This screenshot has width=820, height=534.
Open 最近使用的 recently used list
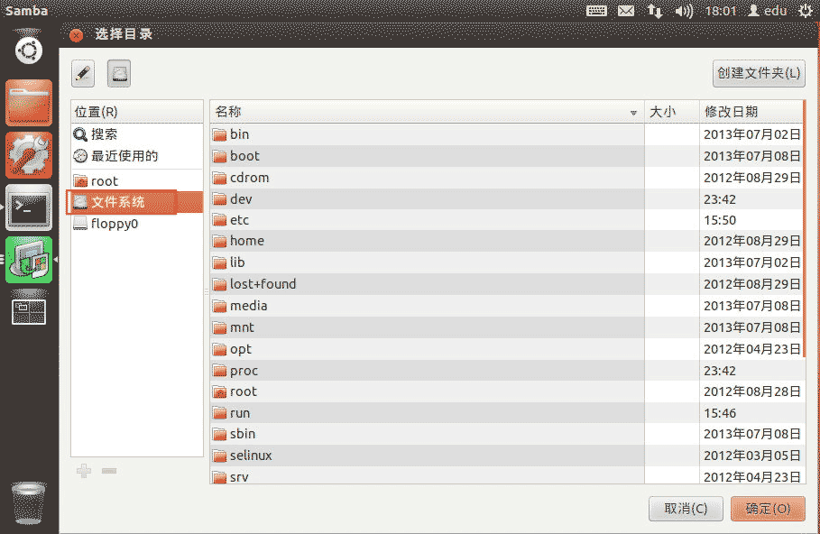(x=124, y=156)
